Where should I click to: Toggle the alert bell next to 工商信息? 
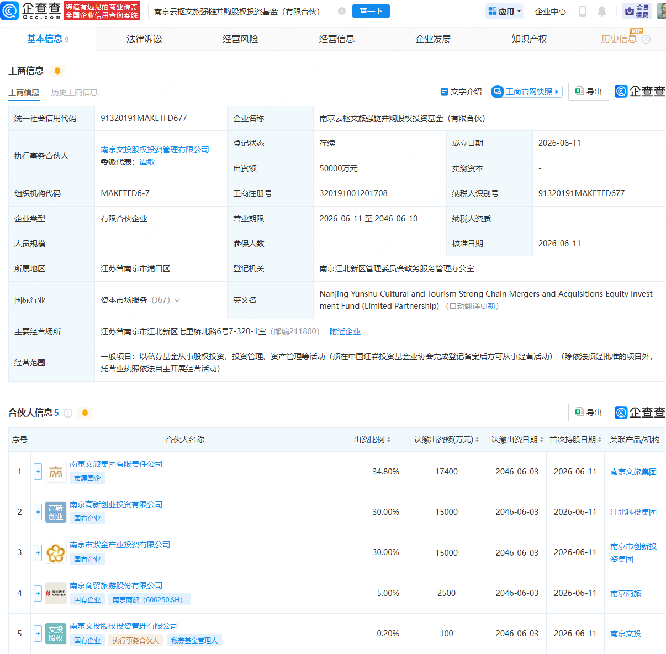click(x=57, y=71)
